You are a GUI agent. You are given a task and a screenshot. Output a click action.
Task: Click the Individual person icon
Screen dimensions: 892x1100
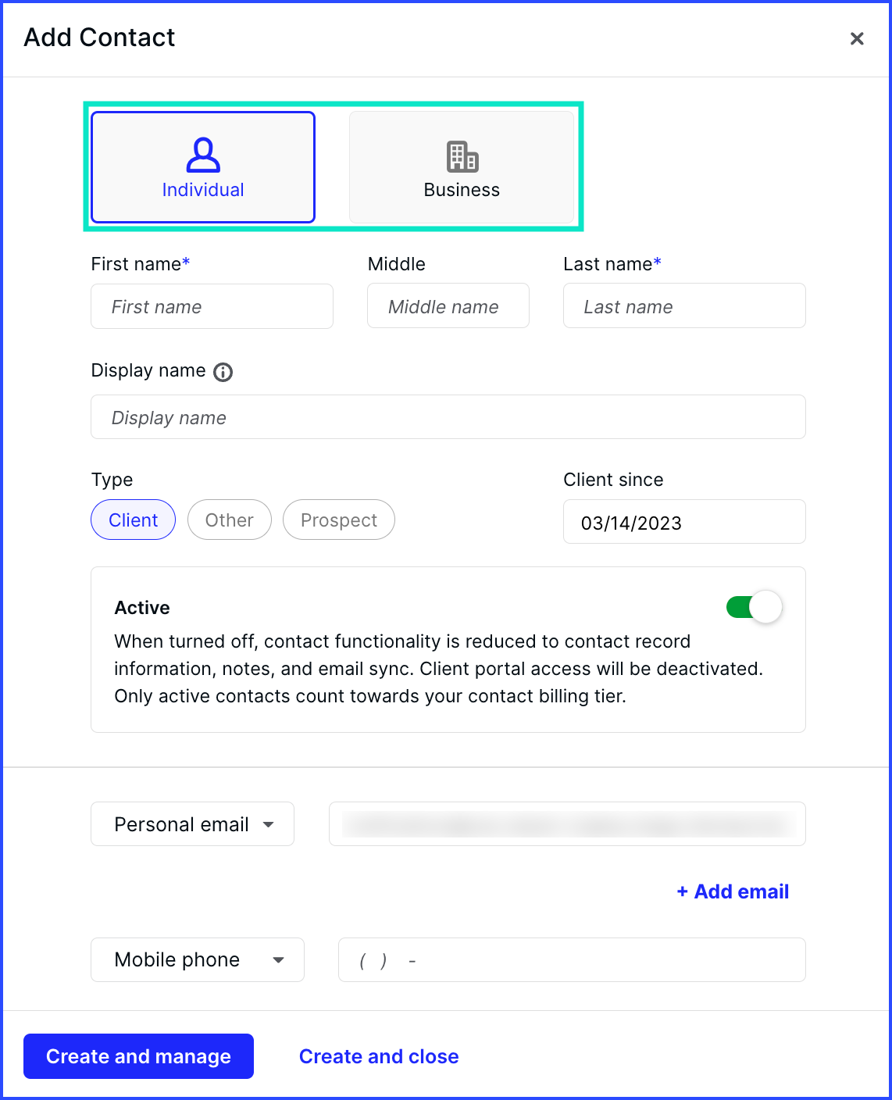[203, 155]
